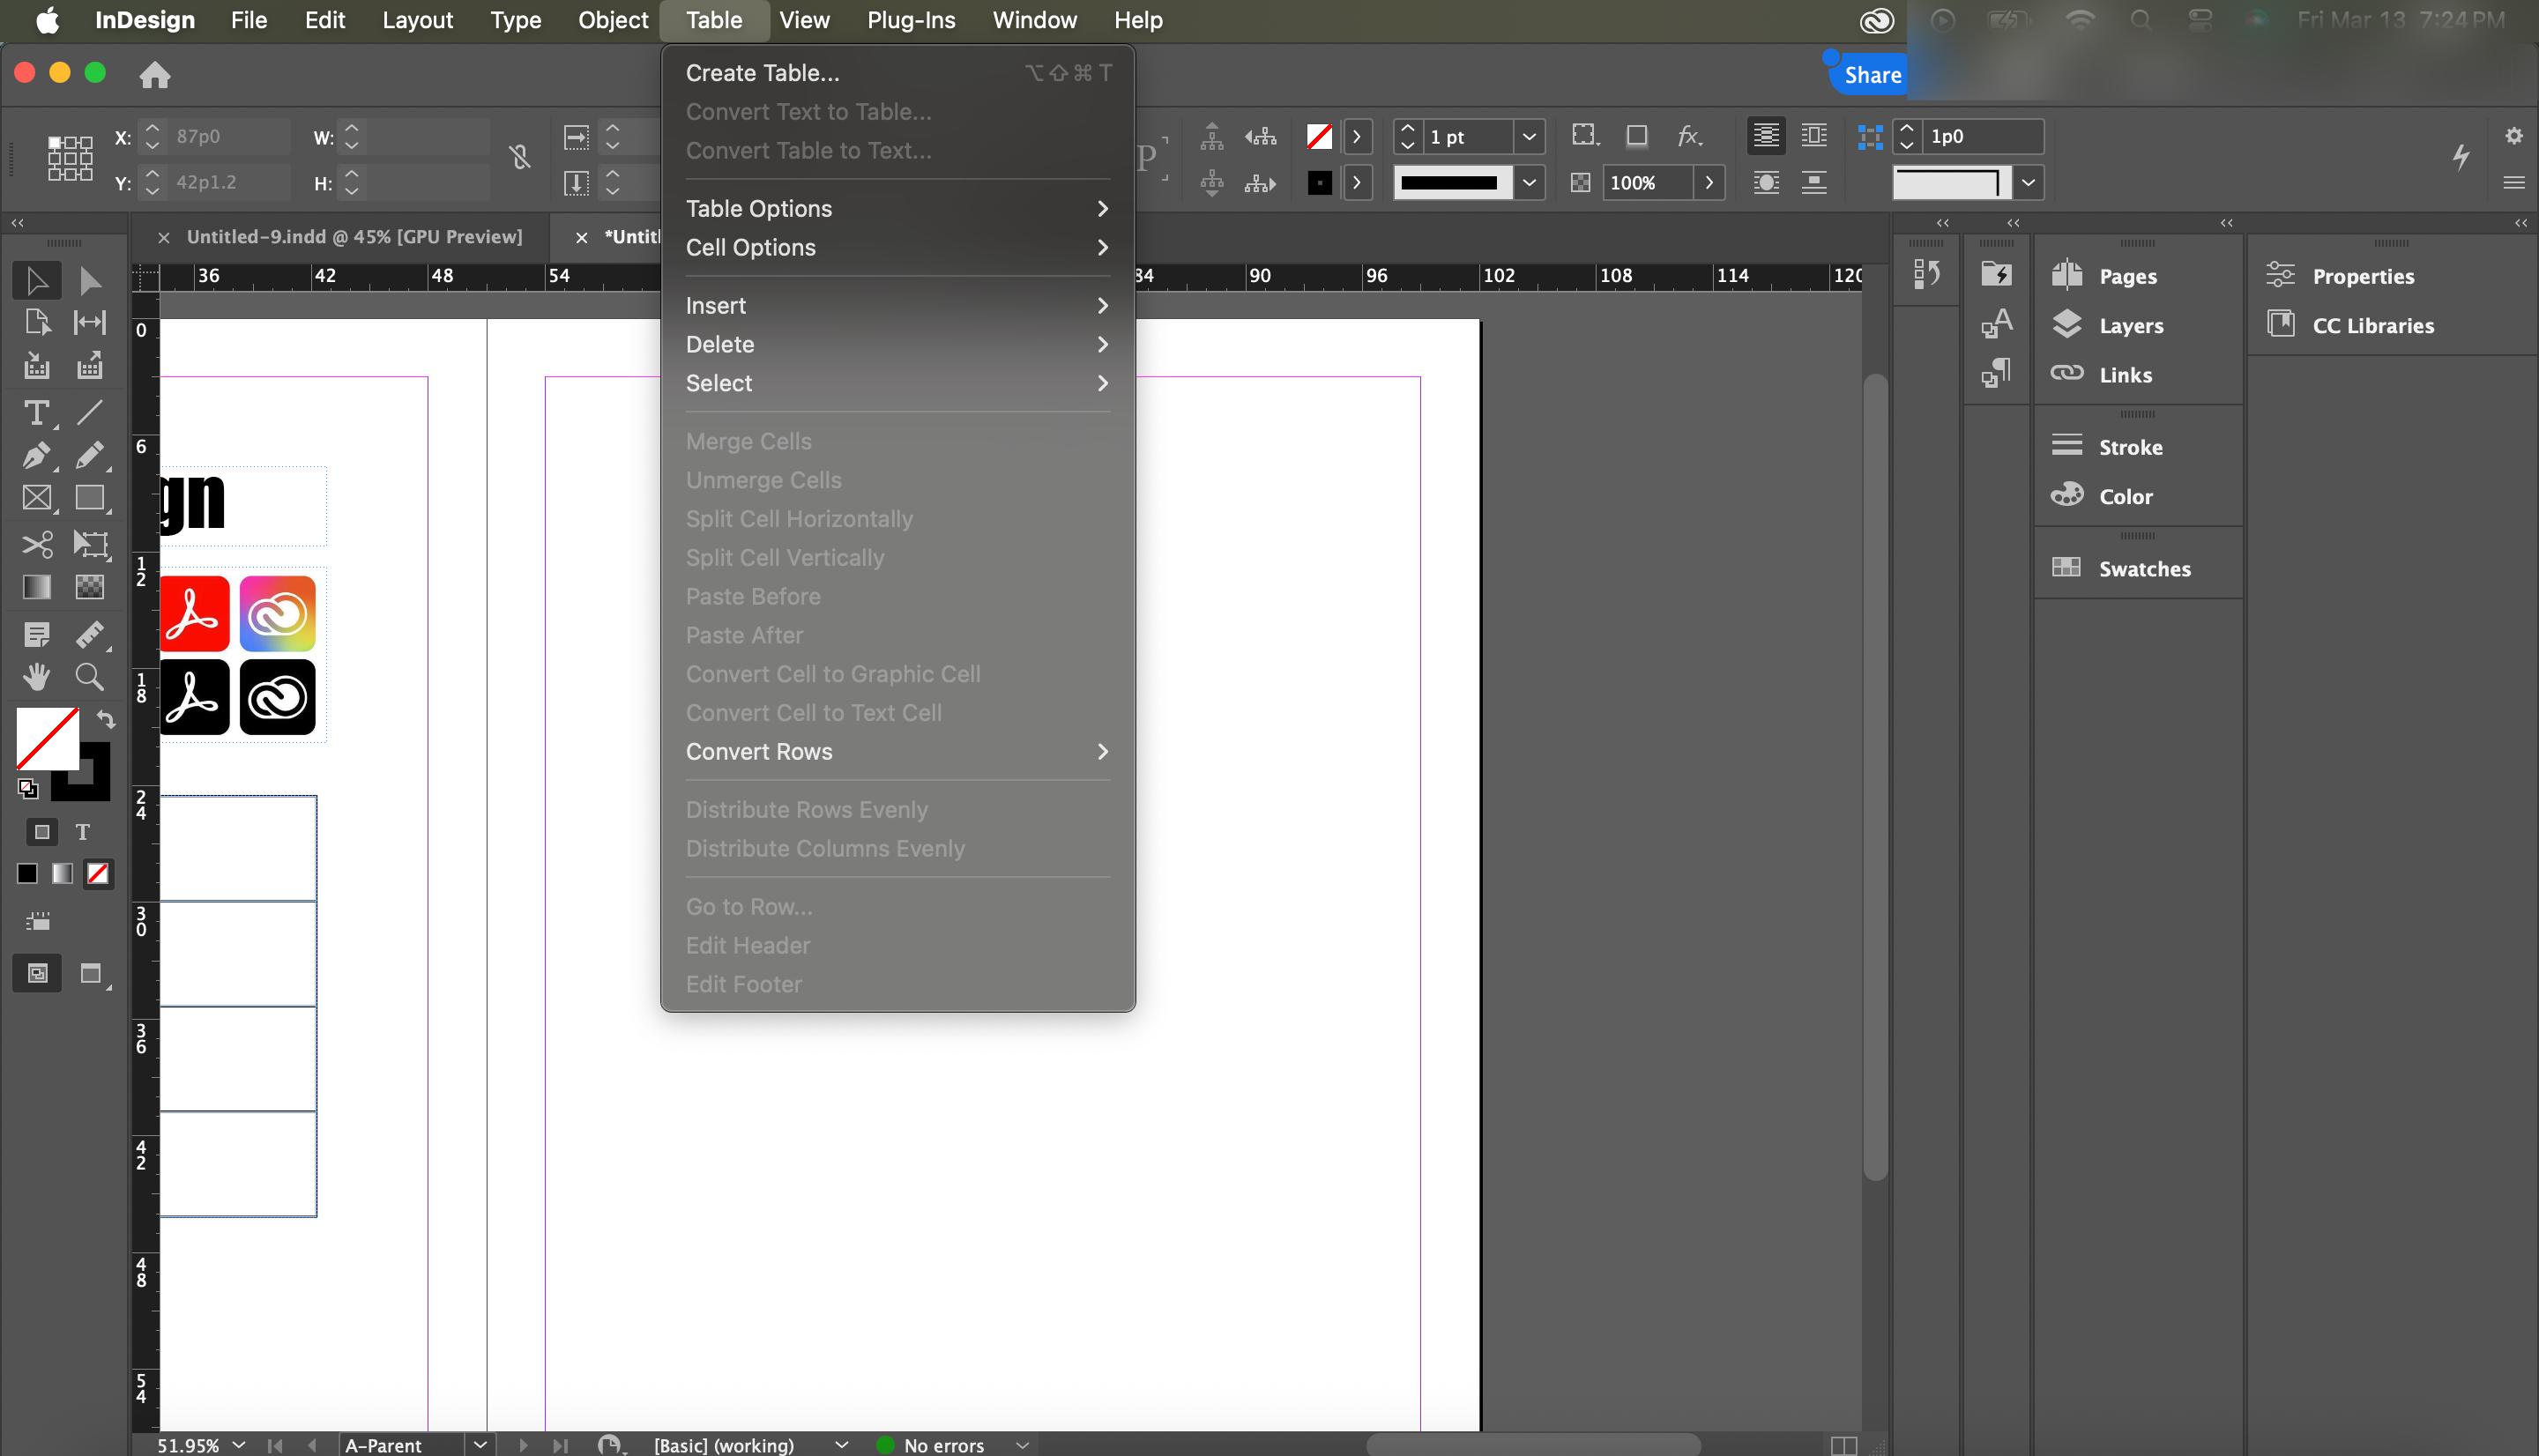Open zoom level 51.95% dropdown

point(239,1444)
